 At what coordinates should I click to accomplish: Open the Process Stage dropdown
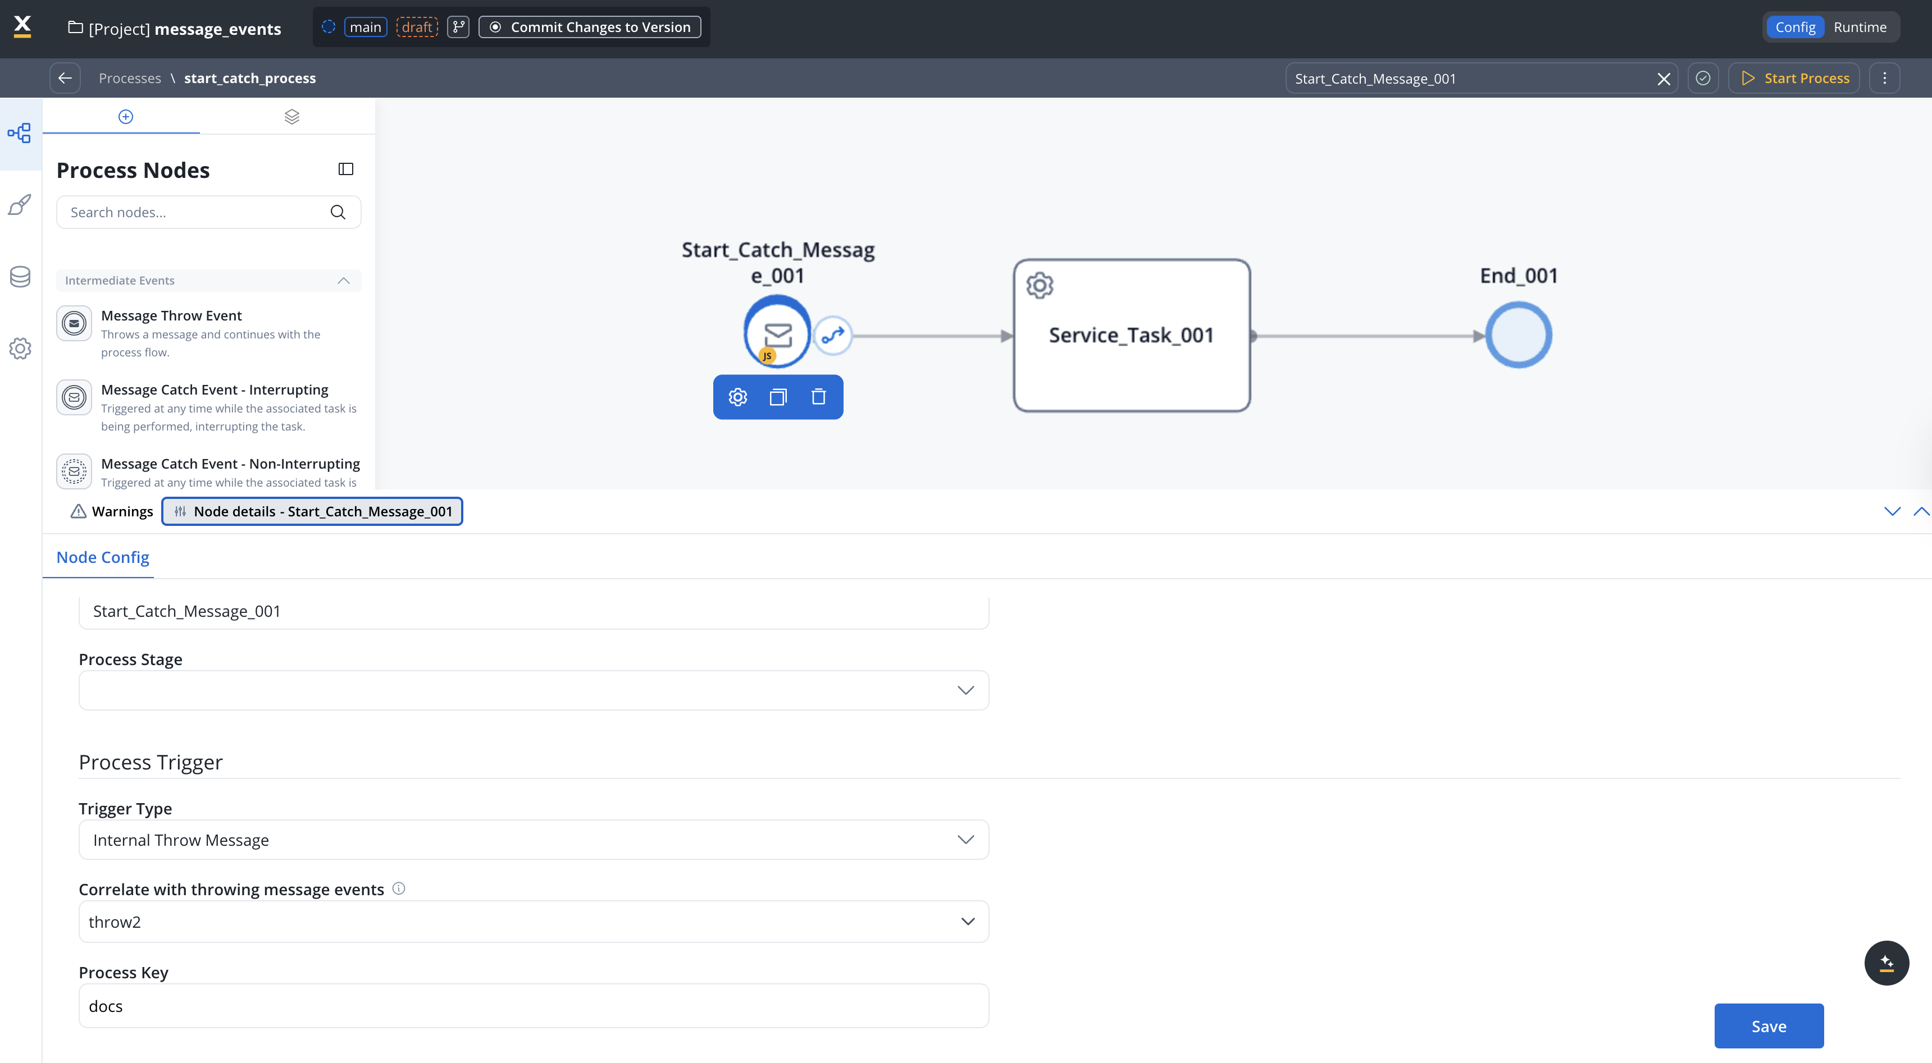533,690
